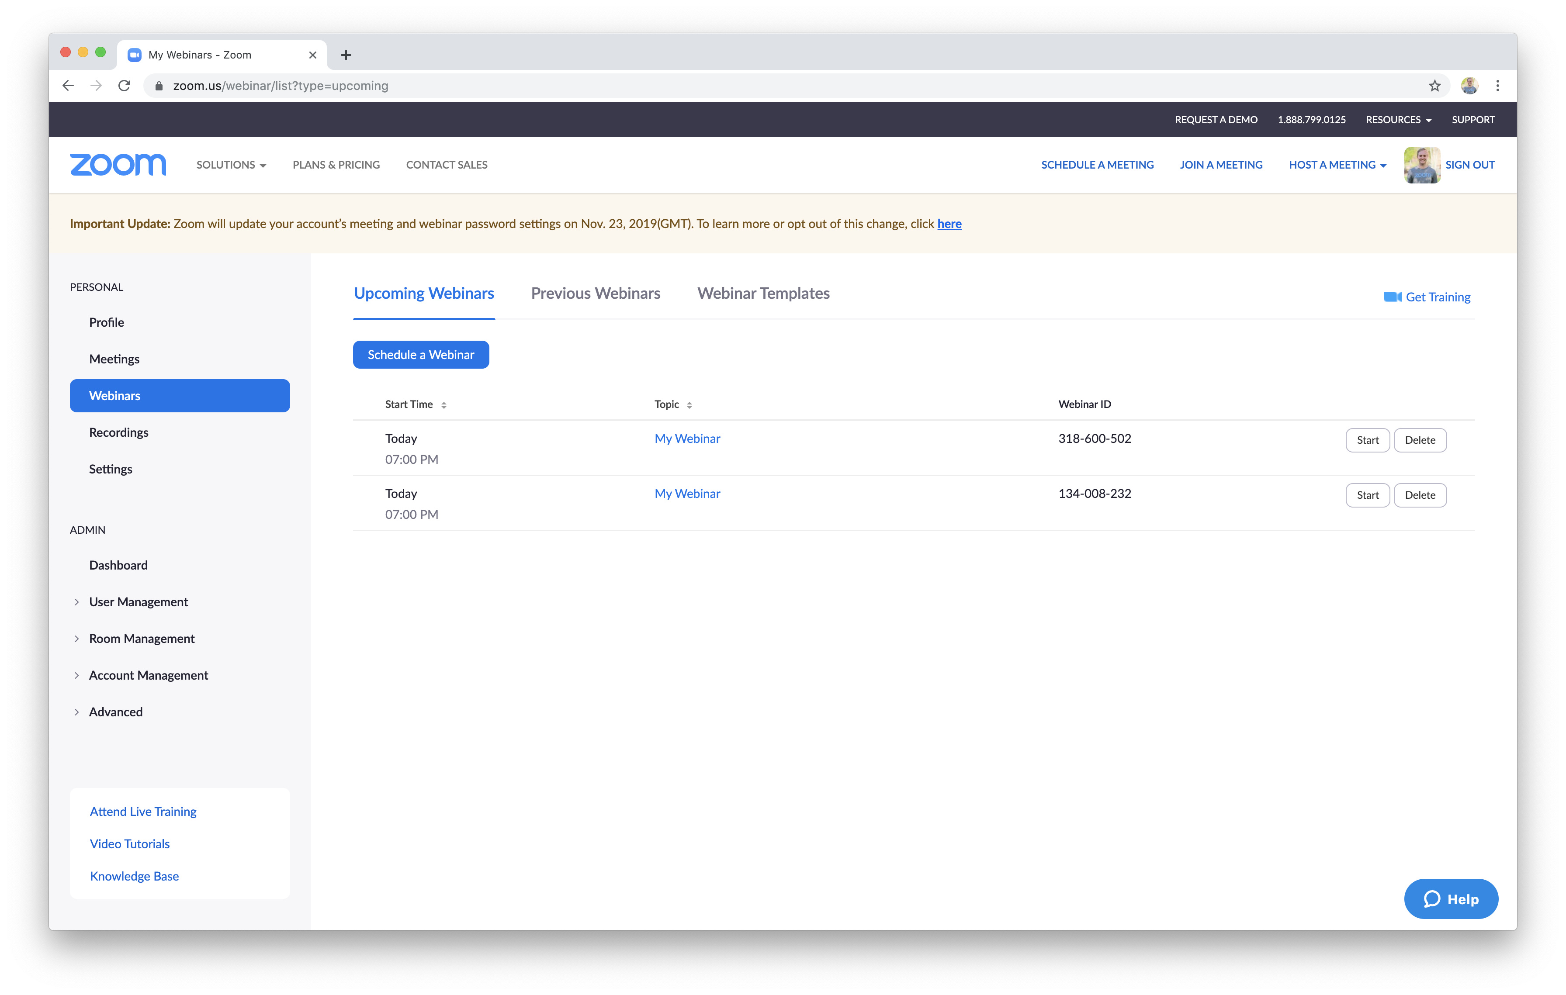Click Webinar ID 134-008-232 text
Viewport: 1566px width, 995px height.
(1095, 494)
